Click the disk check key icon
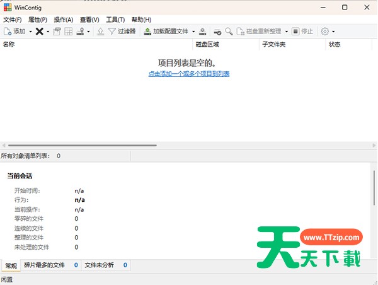 (x=217, y=32)
